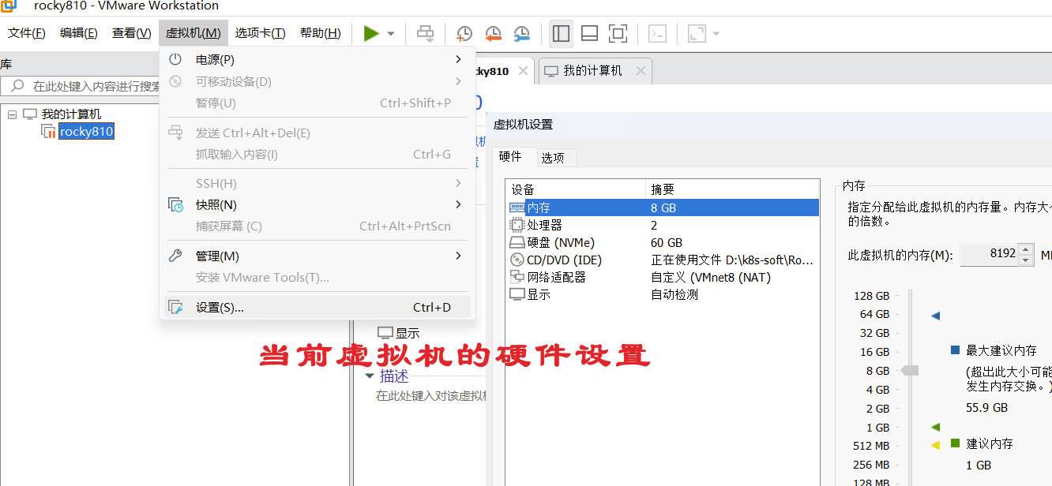Select the 网络适配器 device icon

coord(517,277)
